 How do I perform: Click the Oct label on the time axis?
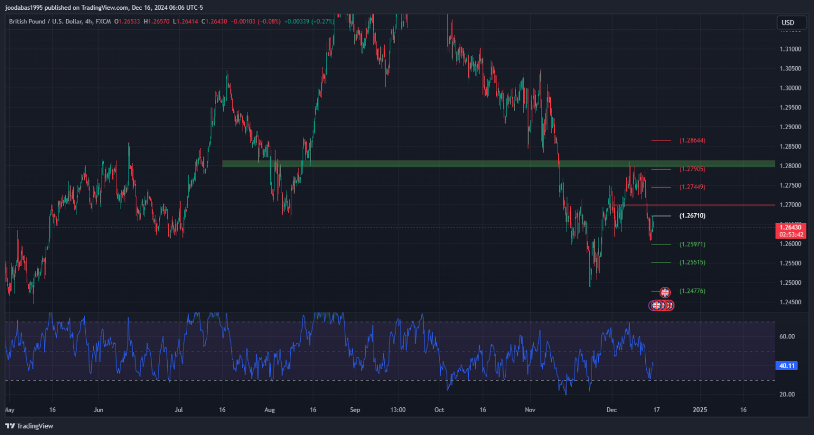(440, 410)
